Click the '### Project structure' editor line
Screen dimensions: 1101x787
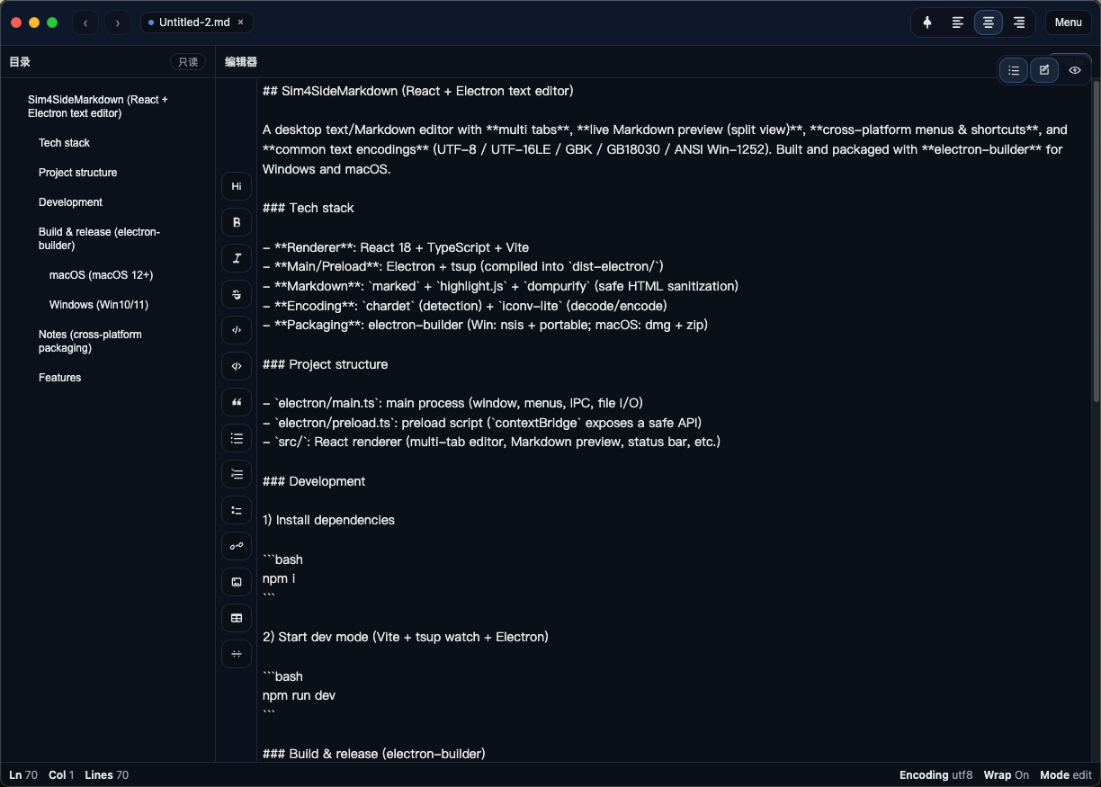[326, 364]
